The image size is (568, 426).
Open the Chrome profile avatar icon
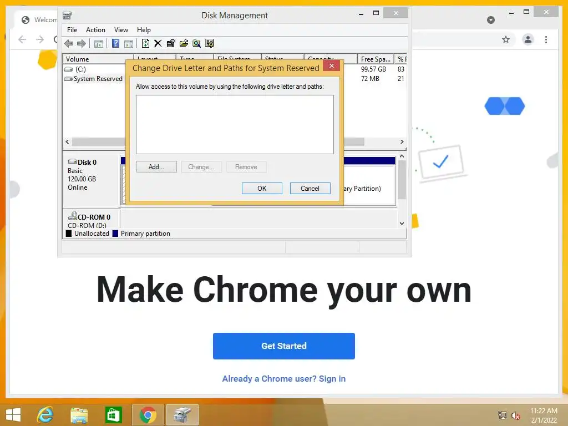528,39
